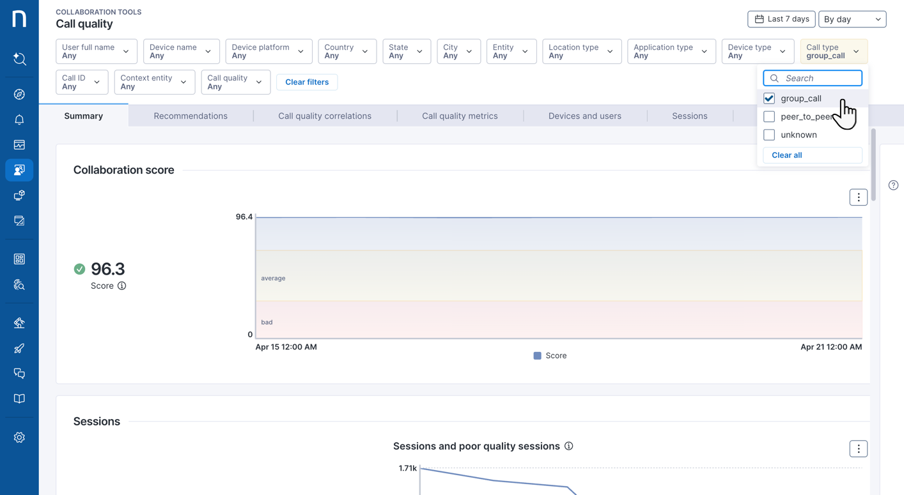Check the unknown call type checkbox
Viewport: 904px width, 495px height.
click(769, 135)
